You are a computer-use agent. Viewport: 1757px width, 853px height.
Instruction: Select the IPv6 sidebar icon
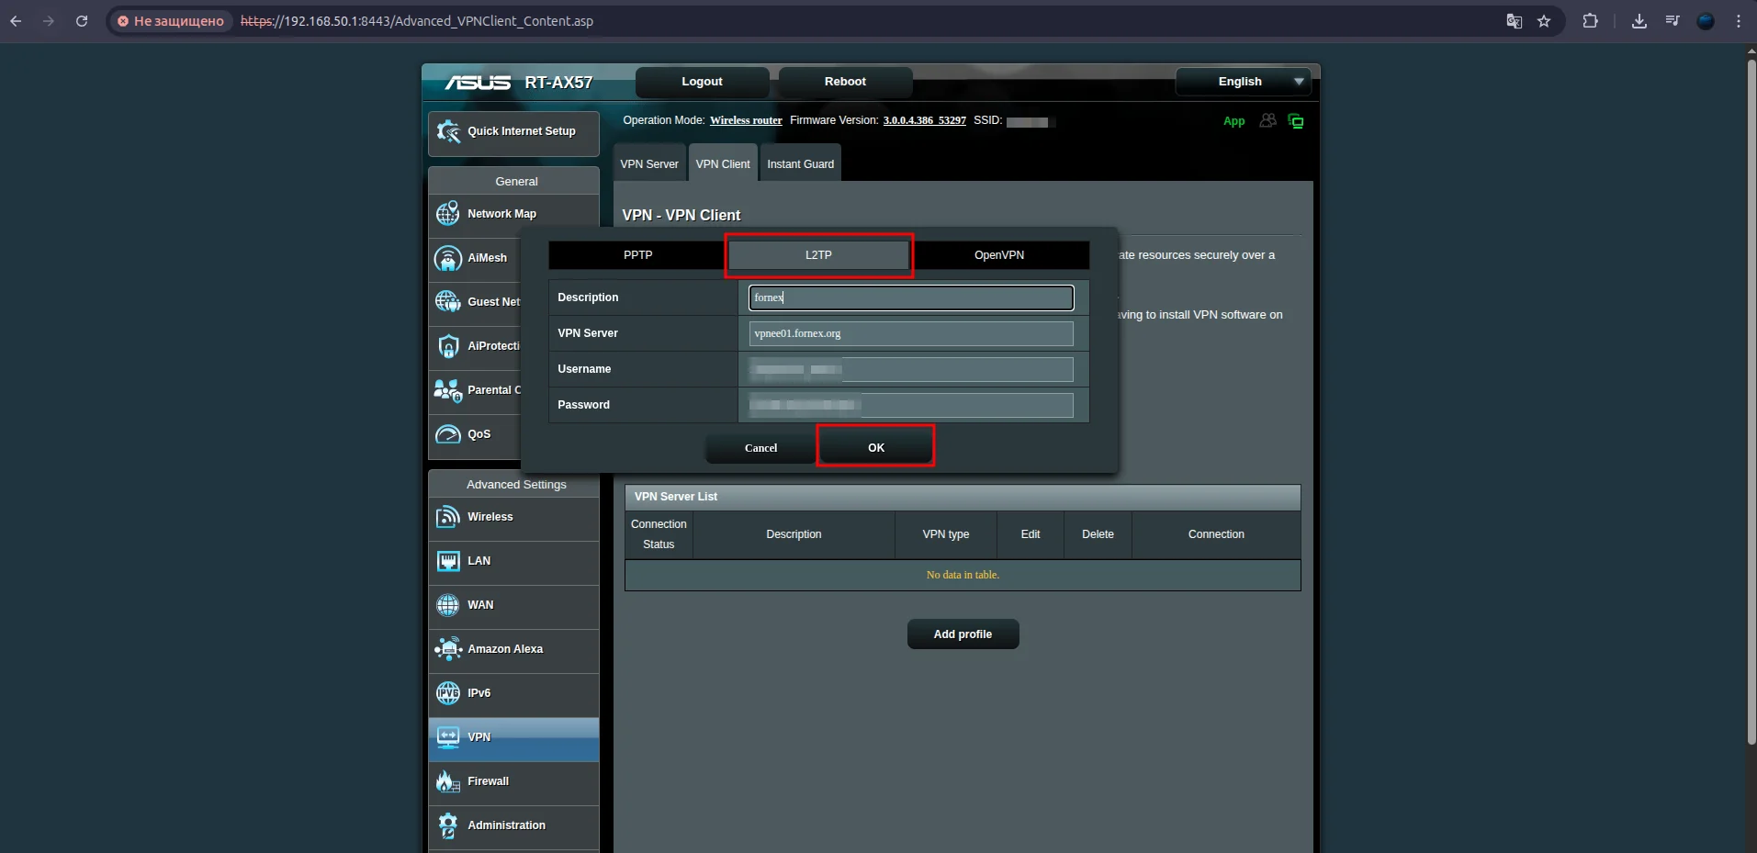[448, 693]
